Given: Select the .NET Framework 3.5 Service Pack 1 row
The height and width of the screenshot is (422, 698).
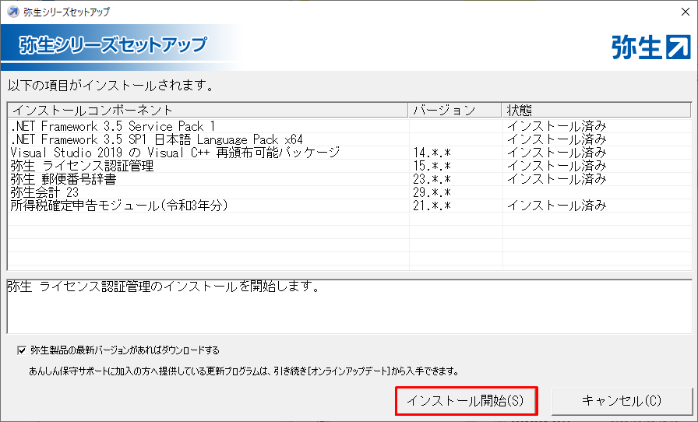Looking at the screenshot, I should (350, 126).
